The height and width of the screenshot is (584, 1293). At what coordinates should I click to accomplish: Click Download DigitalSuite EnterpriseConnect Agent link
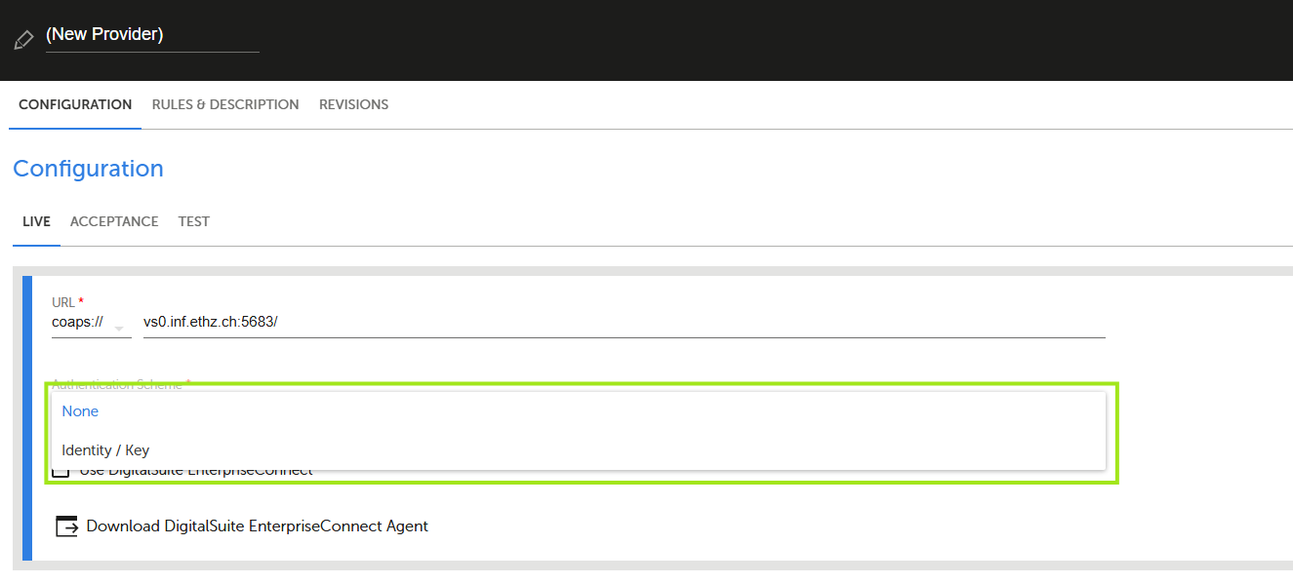click(x=258, y=526)
